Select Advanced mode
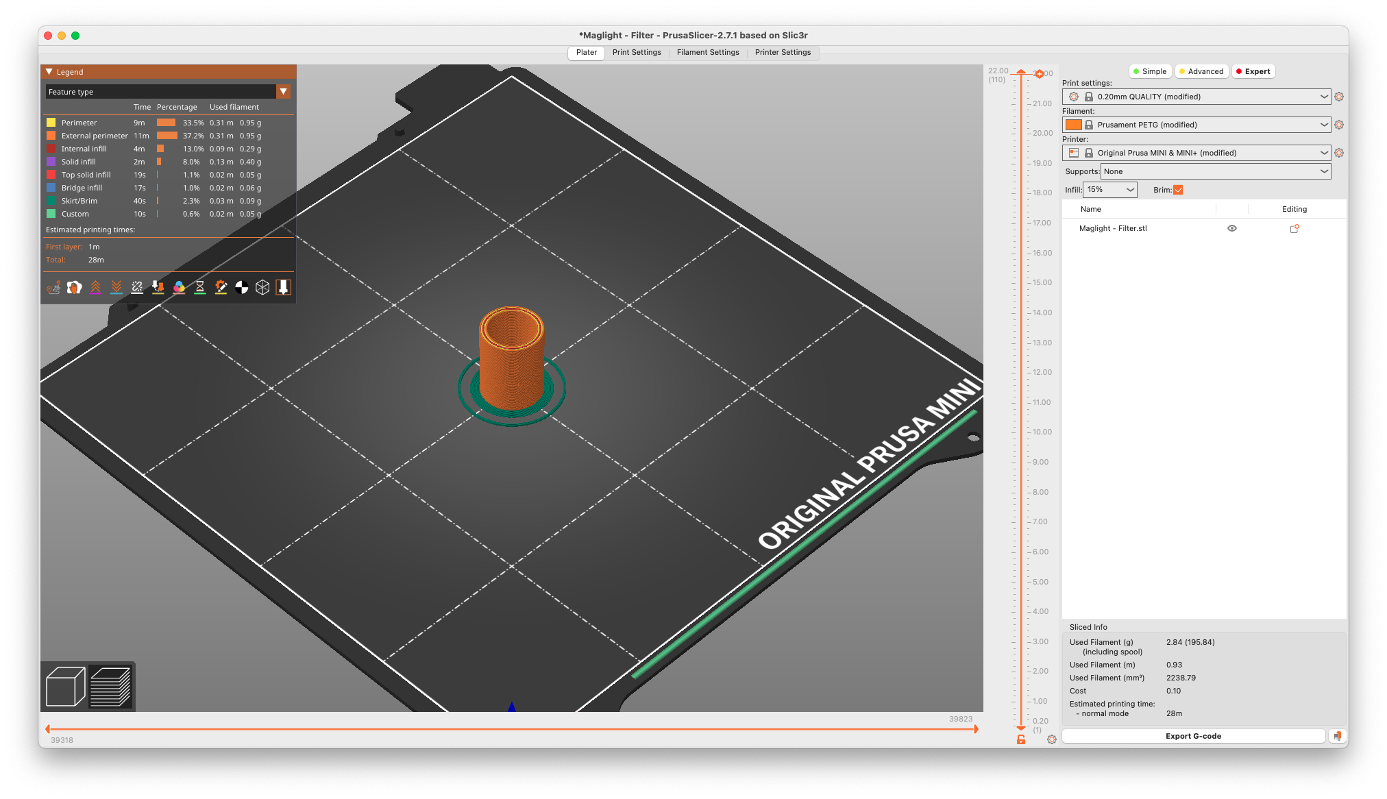The width and height of the screenshot is (1387, 799). pos(1201,71)
